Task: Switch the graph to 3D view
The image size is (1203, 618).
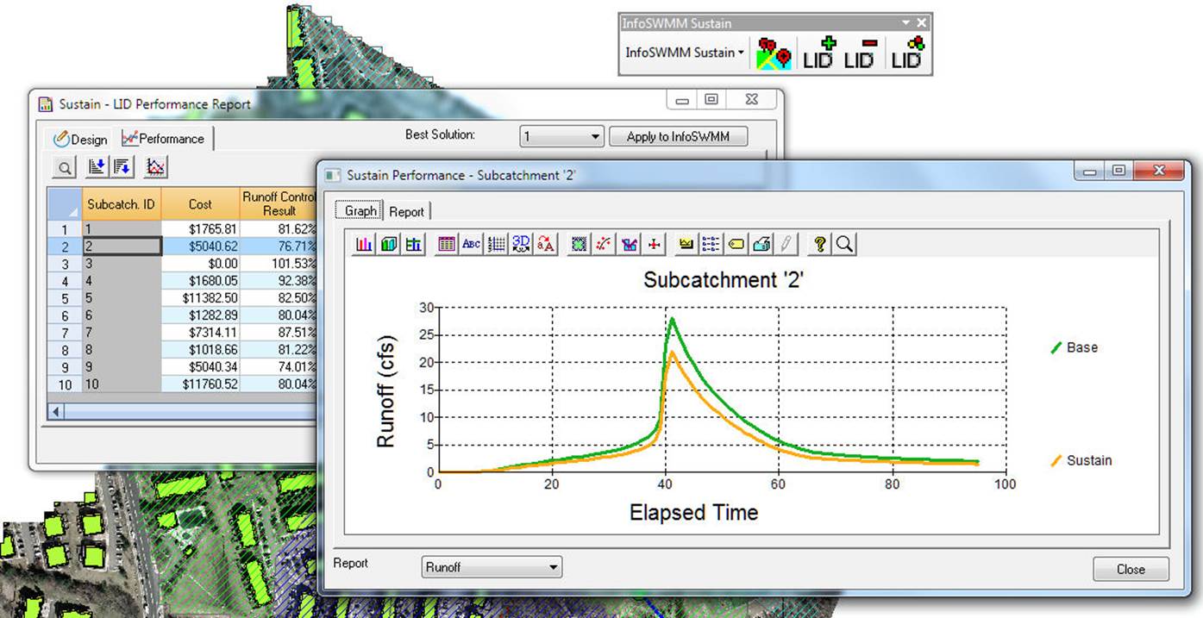Action: pyautogui.click(x=521, y=243)
